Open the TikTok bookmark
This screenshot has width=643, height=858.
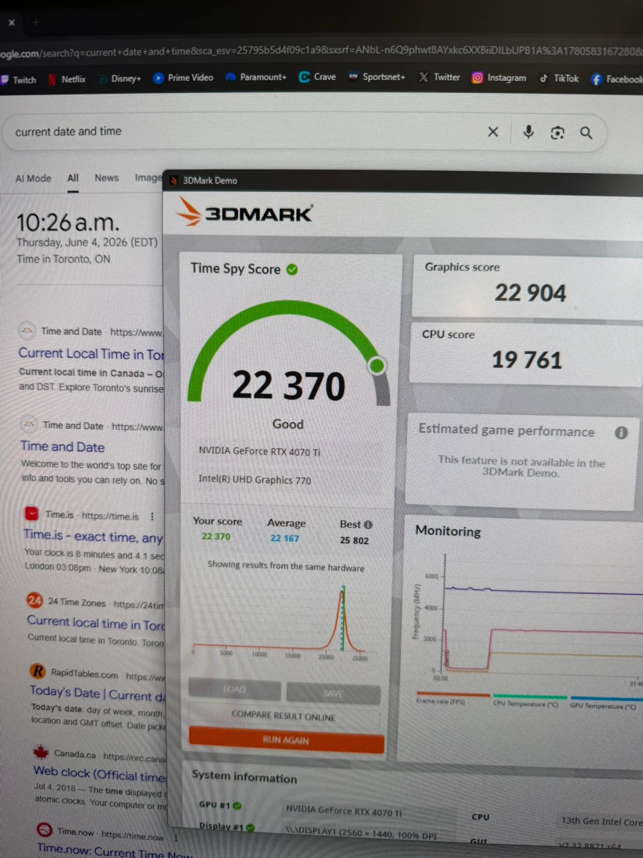point(558,78)
